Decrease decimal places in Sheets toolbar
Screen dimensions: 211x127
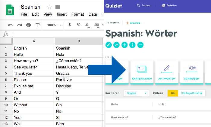click(87, 25)
